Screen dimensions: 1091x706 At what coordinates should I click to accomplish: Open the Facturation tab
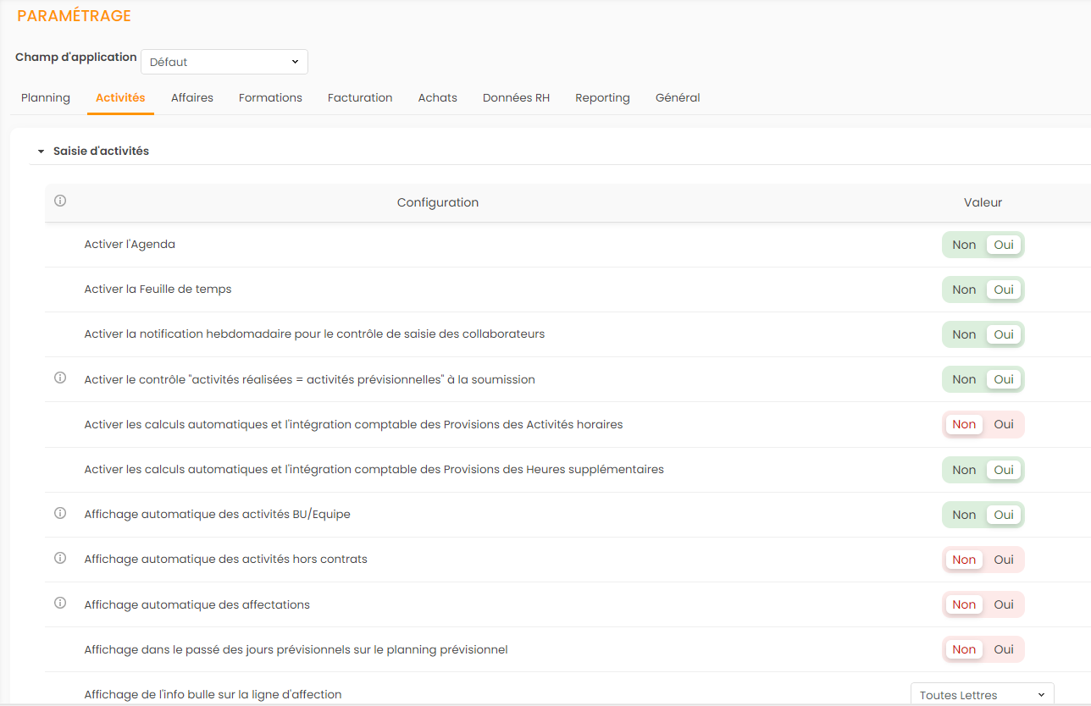point(360,97)
